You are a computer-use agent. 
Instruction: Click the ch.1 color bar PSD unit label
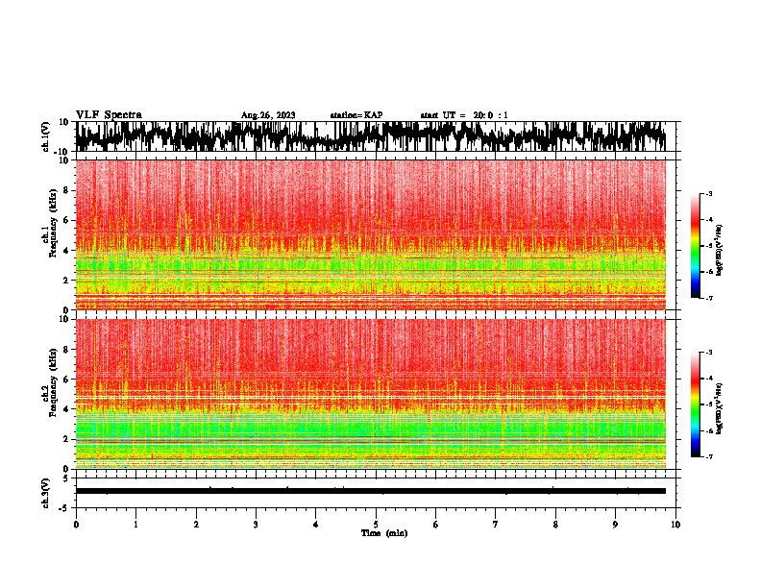click(x=719, y=251)
